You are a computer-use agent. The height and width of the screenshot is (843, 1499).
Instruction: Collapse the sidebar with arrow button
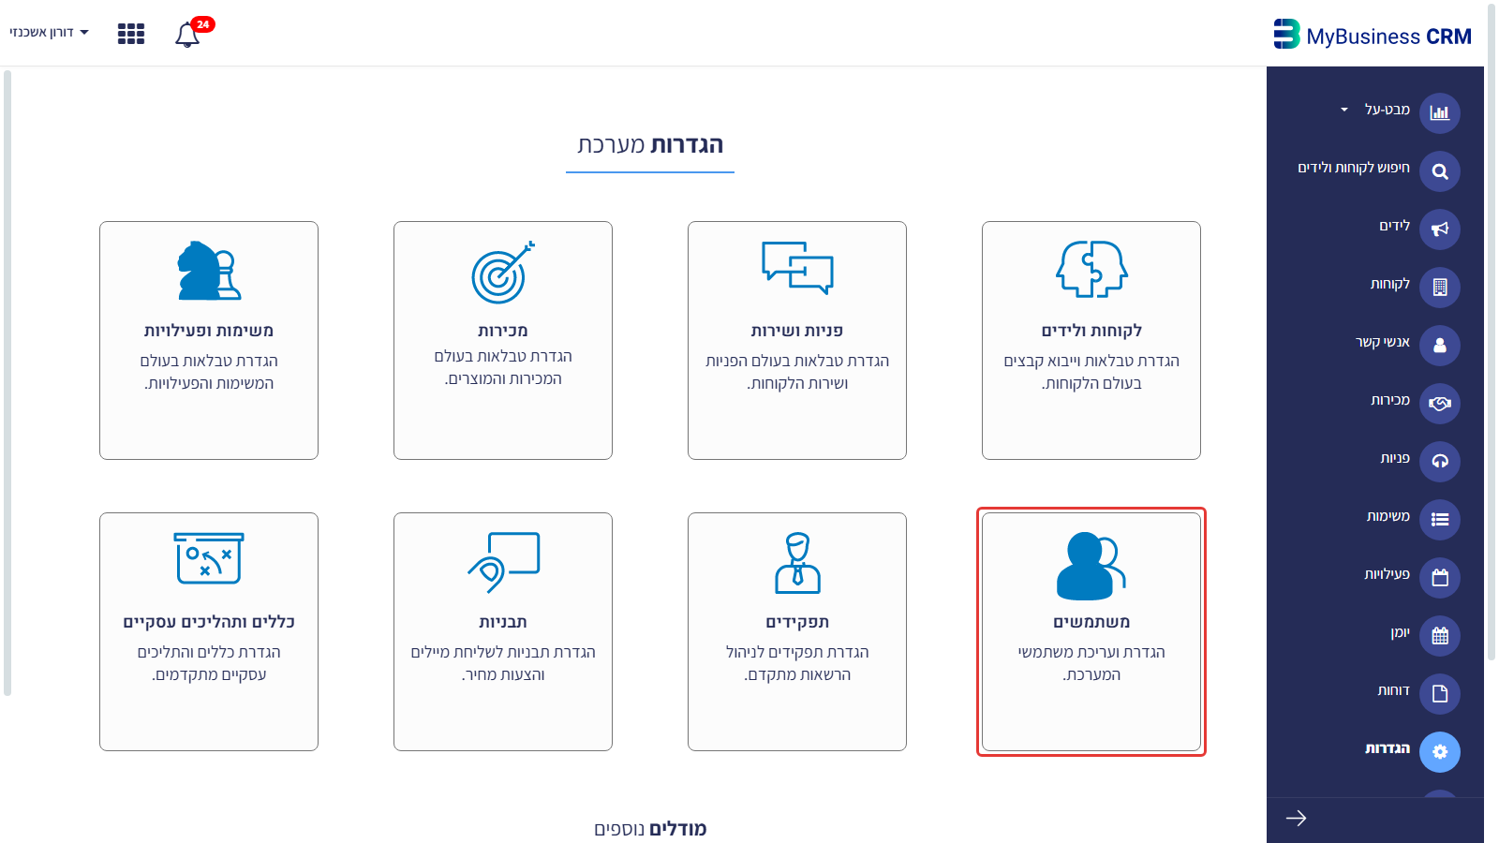coord(1296,819)
